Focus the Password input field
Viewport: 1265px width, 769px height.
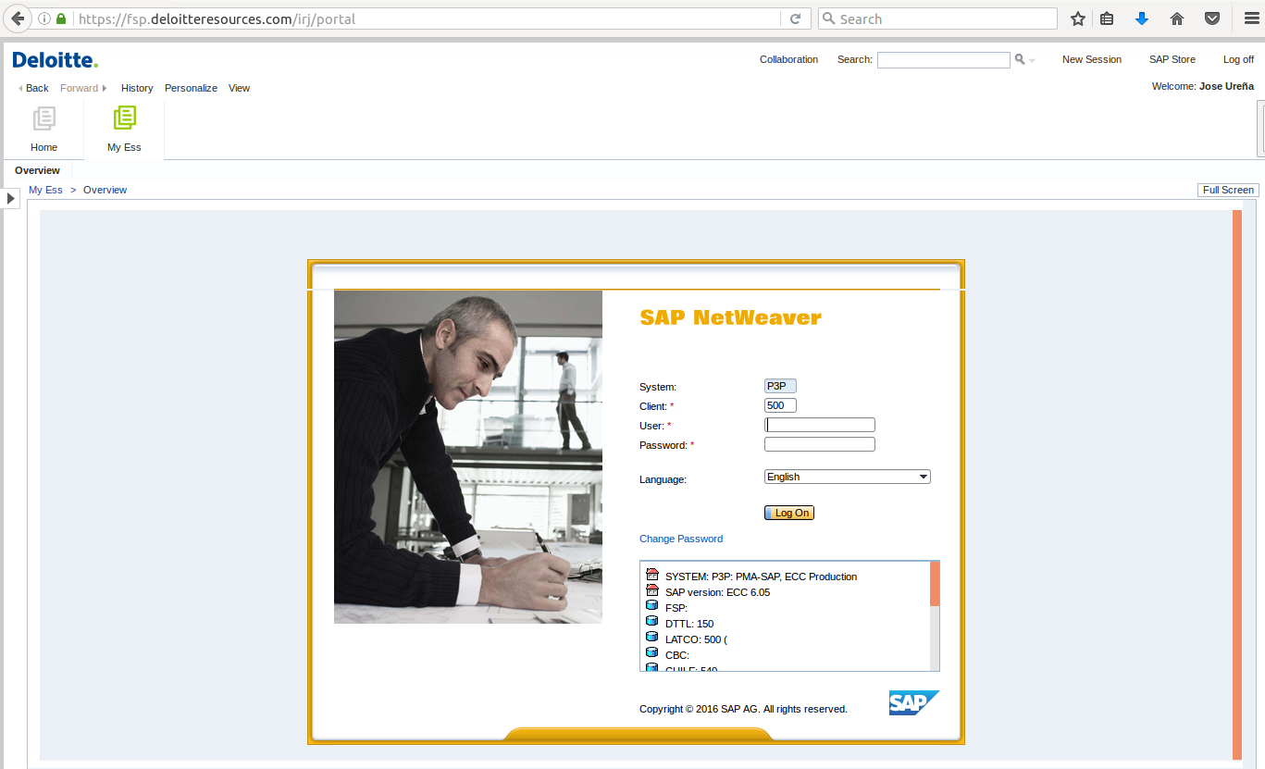pos(820,444)
